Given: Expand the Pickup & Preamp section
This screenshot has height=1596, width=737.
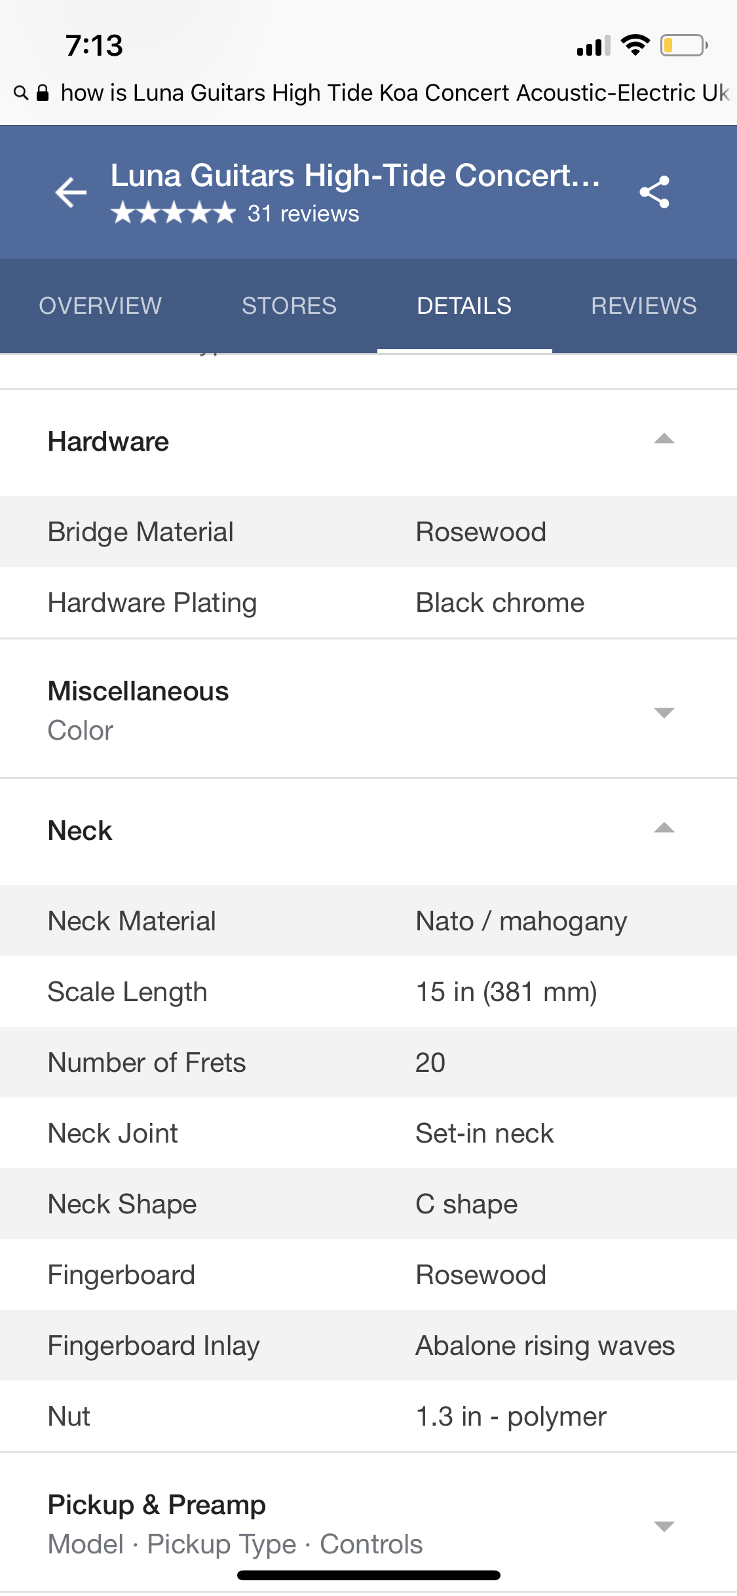Looking at the screenshot, I should click(x=664, y=1526).
